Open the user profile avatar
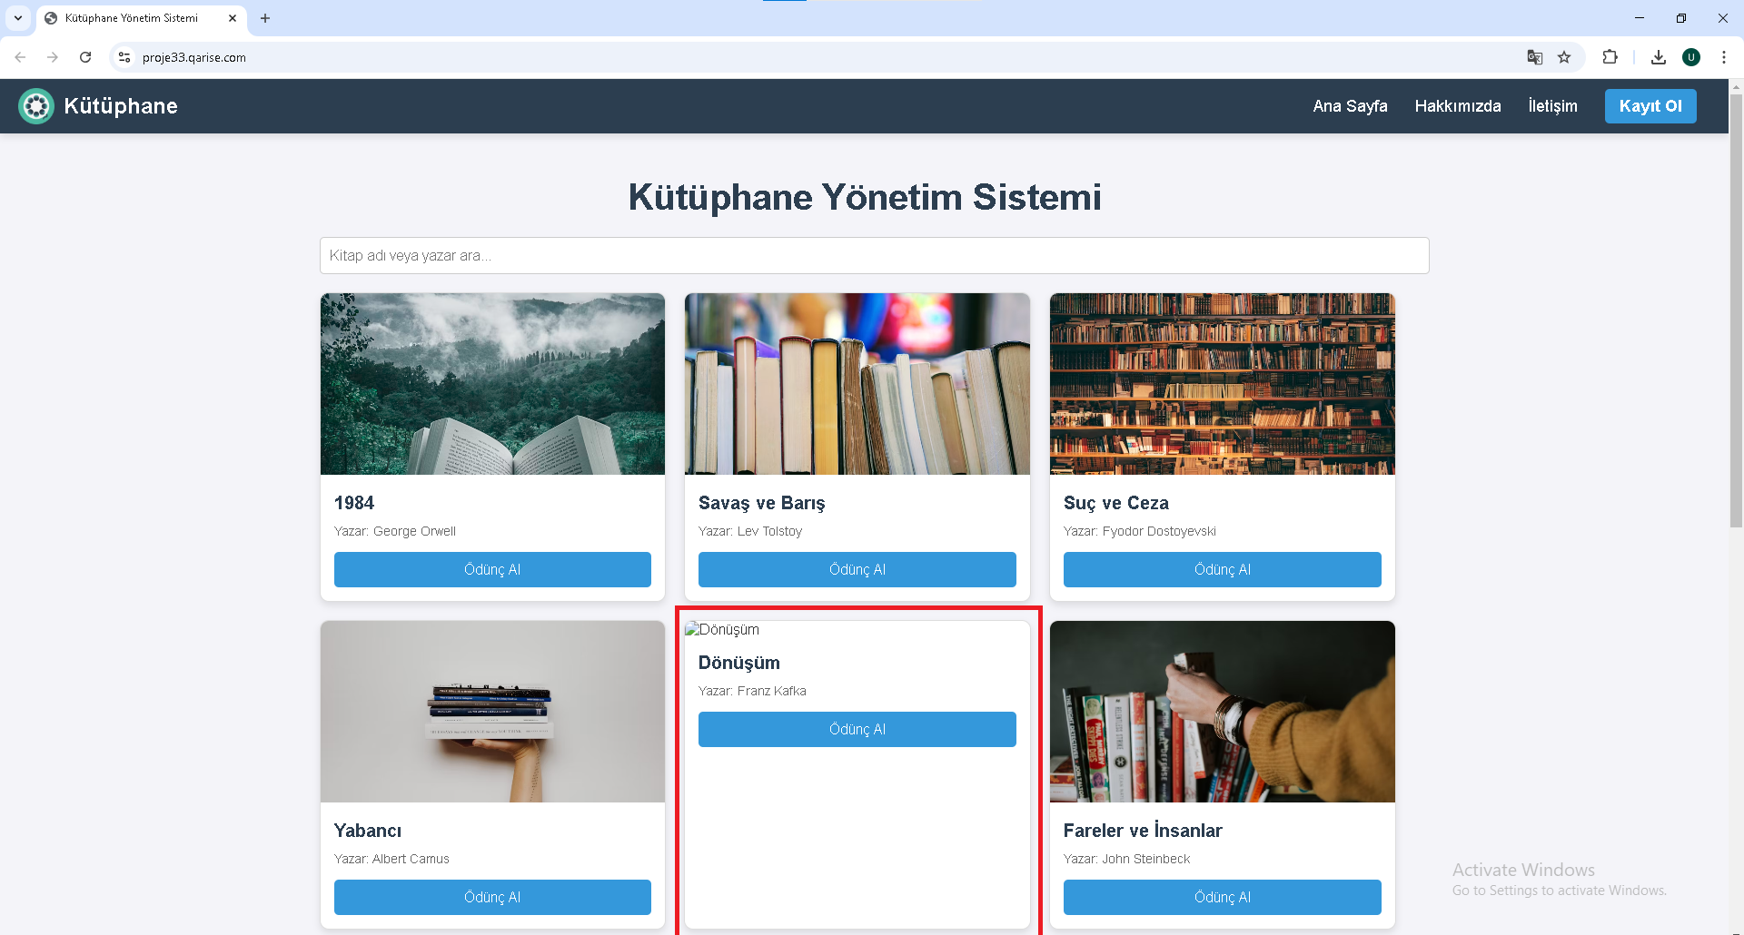Image resolution: width=1744 pixels, height=935 pixels. coord(1691,57)
